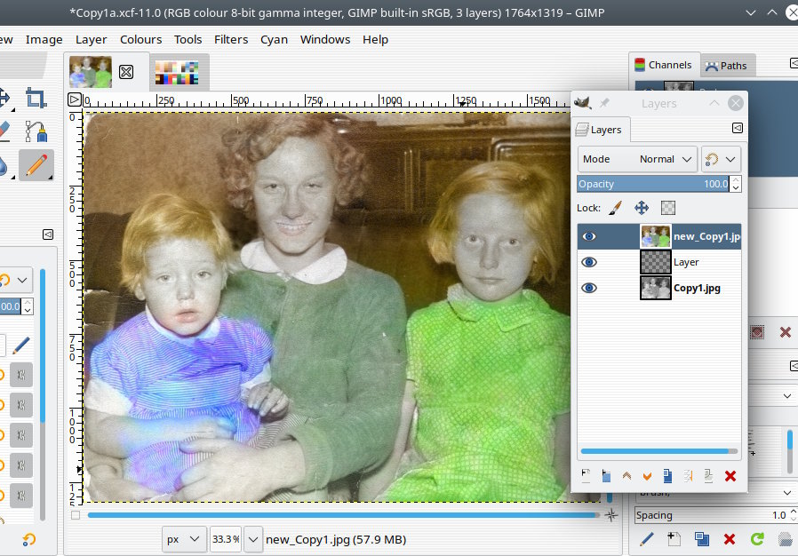Close the current image tab
The width and height of the screenshot is (798, 556).
coord(126,72)
